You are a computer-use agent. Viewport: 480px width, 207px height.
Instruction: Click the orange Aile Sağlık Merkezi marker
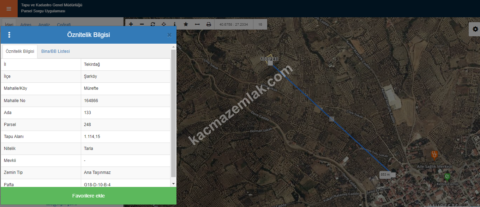click(434, 155)
